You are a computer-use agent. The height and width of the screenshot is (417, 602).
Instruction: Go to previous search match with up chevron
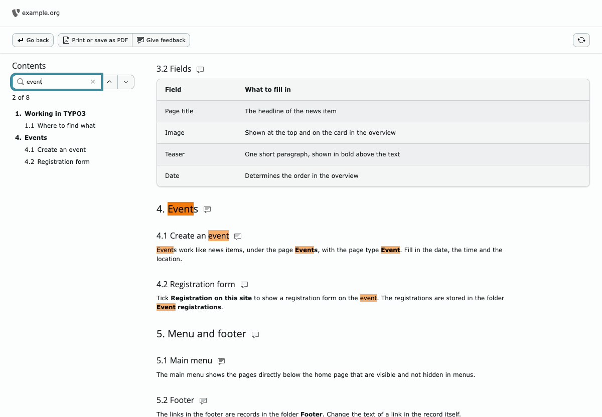tap(109, 82)
